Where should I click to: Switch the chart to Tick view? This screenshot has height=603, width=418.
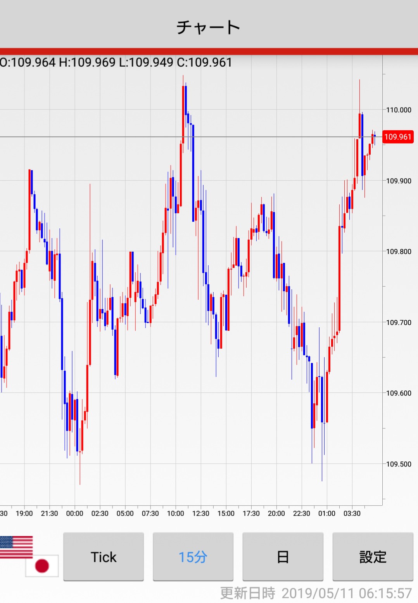(x=104, y=556)
